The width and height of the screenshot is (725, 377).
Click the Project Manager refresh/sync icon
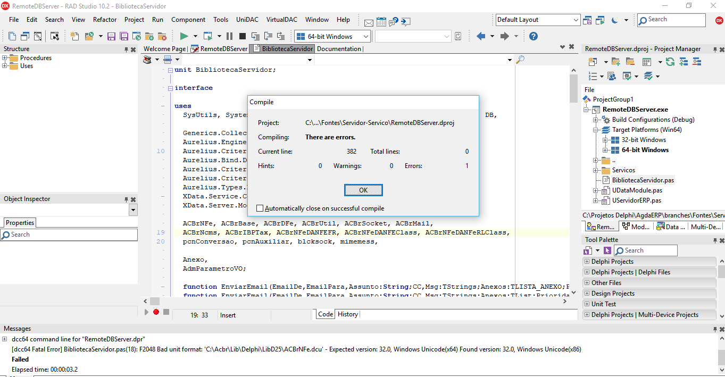670,62
